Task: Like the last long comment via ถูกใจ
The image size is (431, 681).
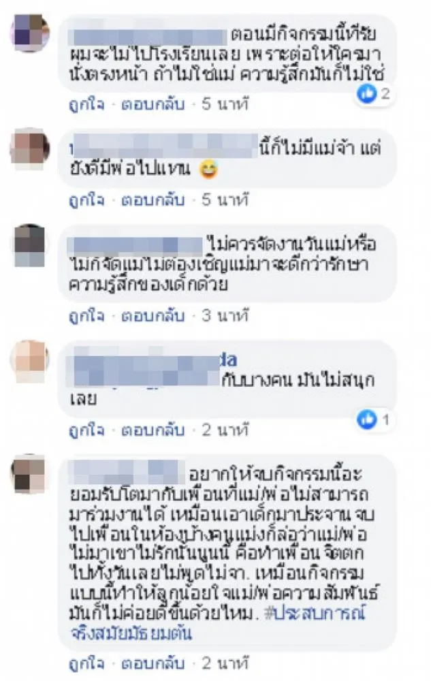Action: [86, 665]
